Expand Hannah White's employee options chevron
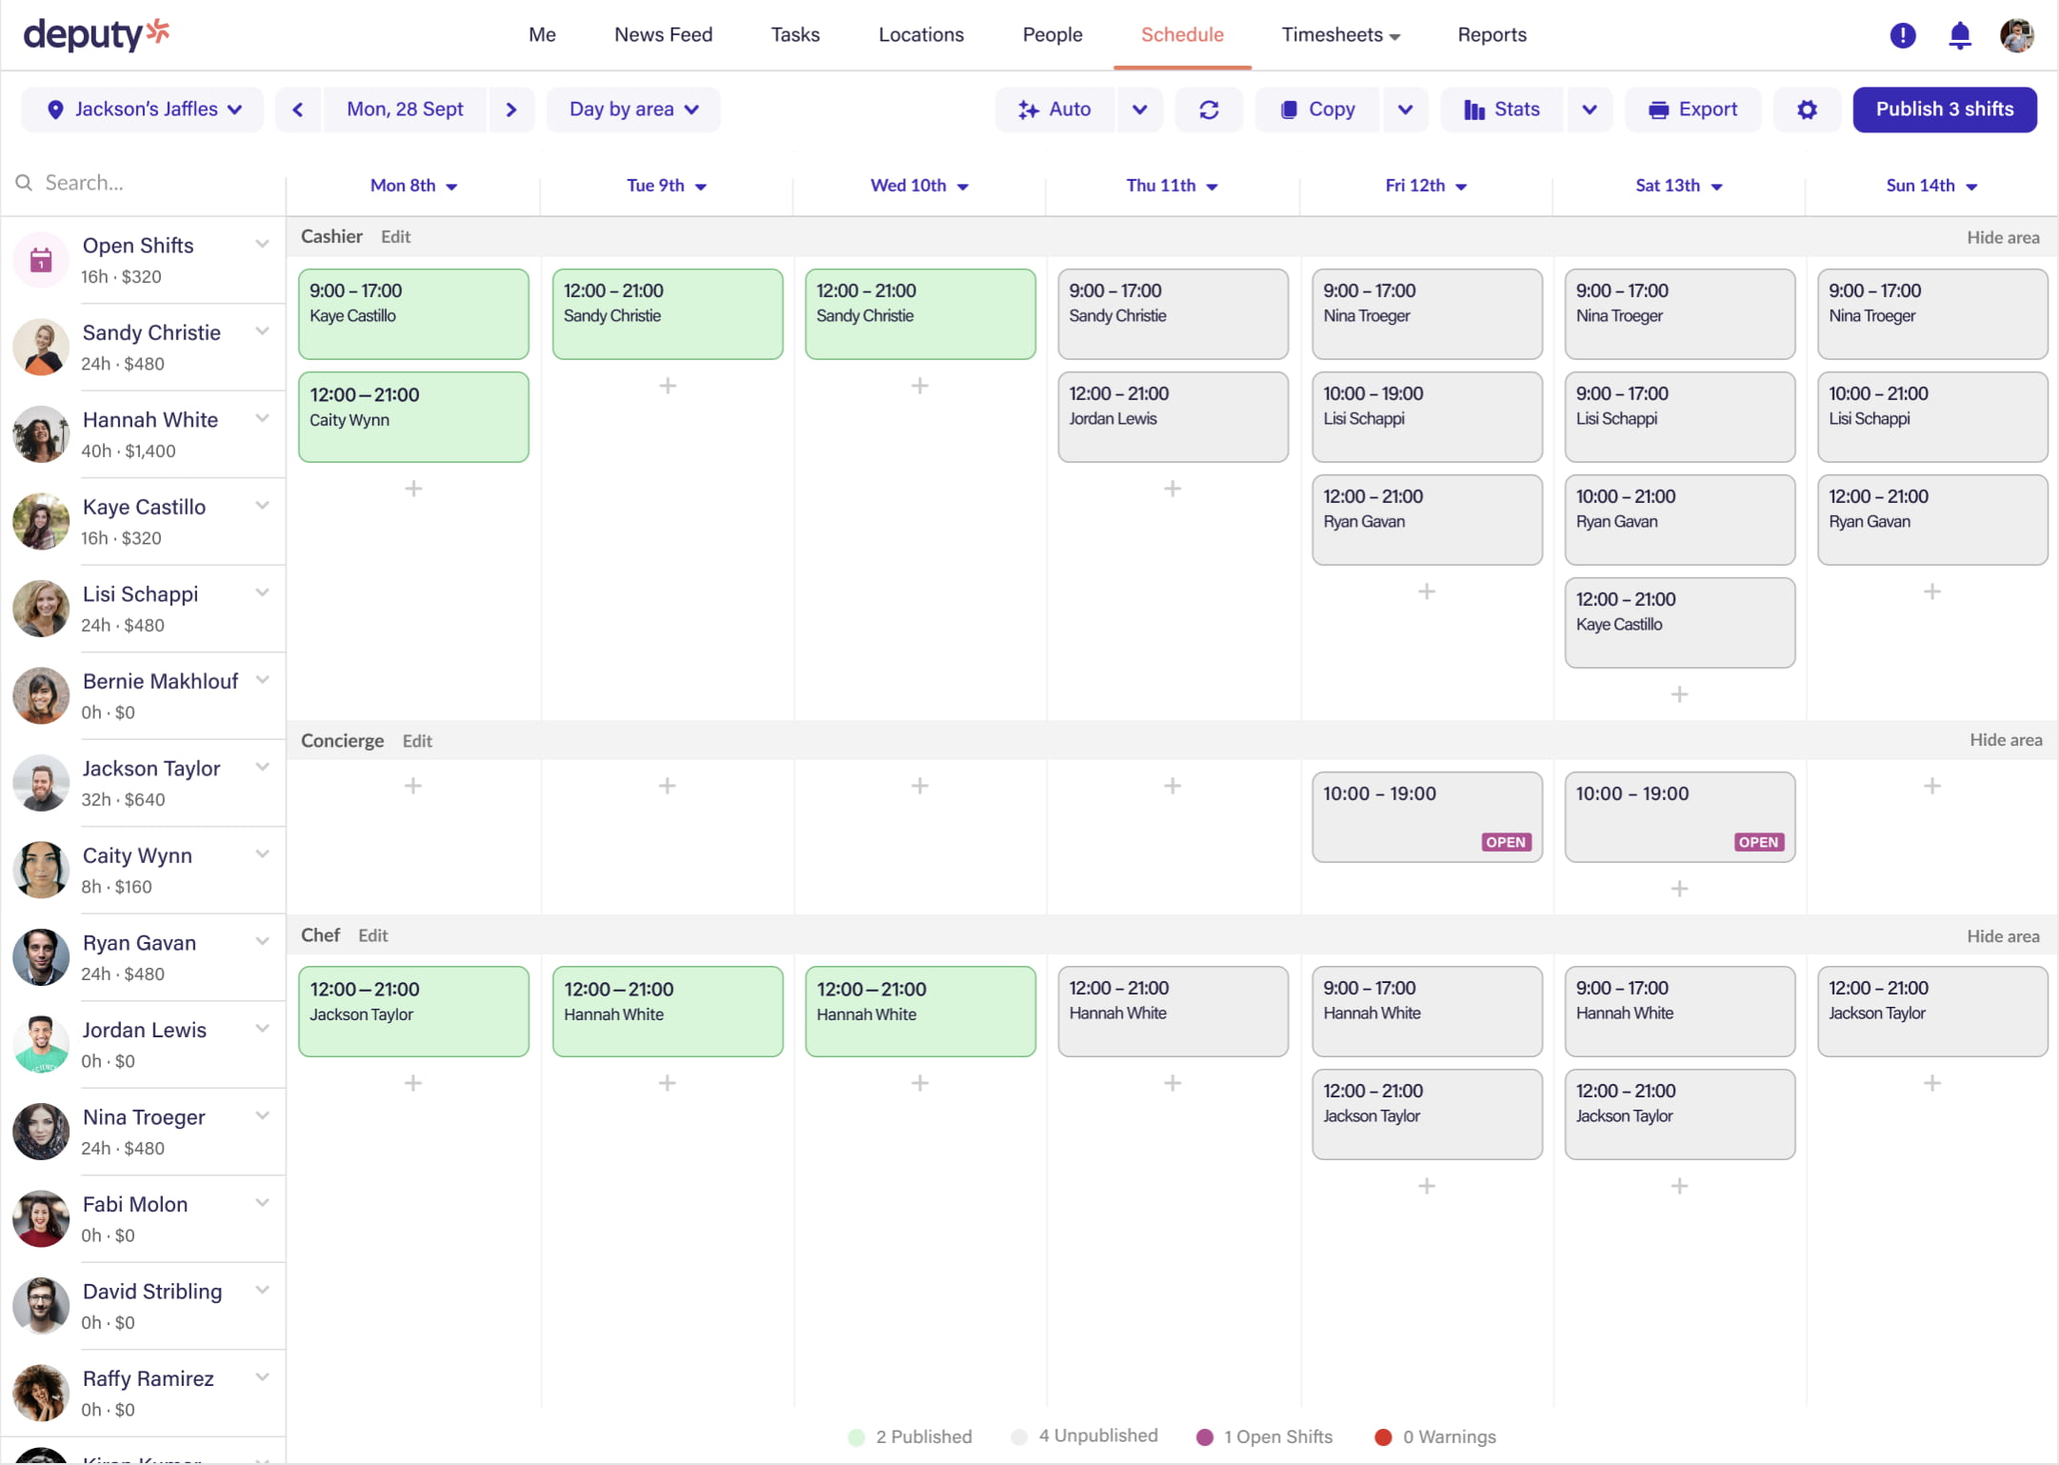Viewport: 2059px width, 1465px height. pos(262,419)
